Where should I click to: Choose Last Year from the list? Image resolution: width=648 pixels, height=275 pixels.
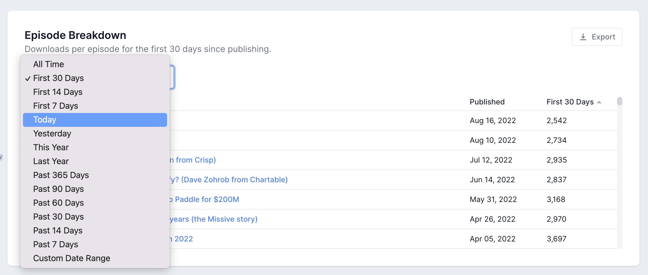(51, 161)
